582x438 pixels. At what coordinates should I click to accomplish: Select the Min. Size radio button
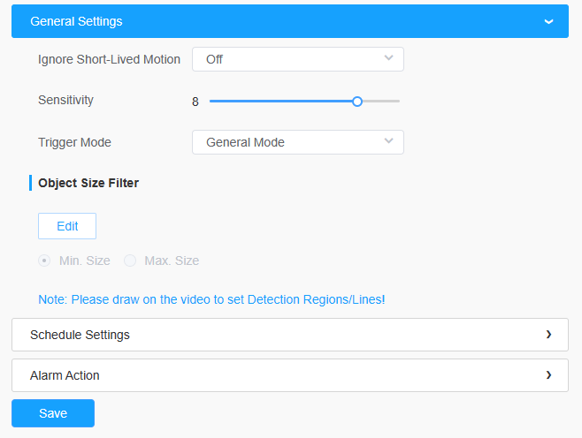(44, 261)
